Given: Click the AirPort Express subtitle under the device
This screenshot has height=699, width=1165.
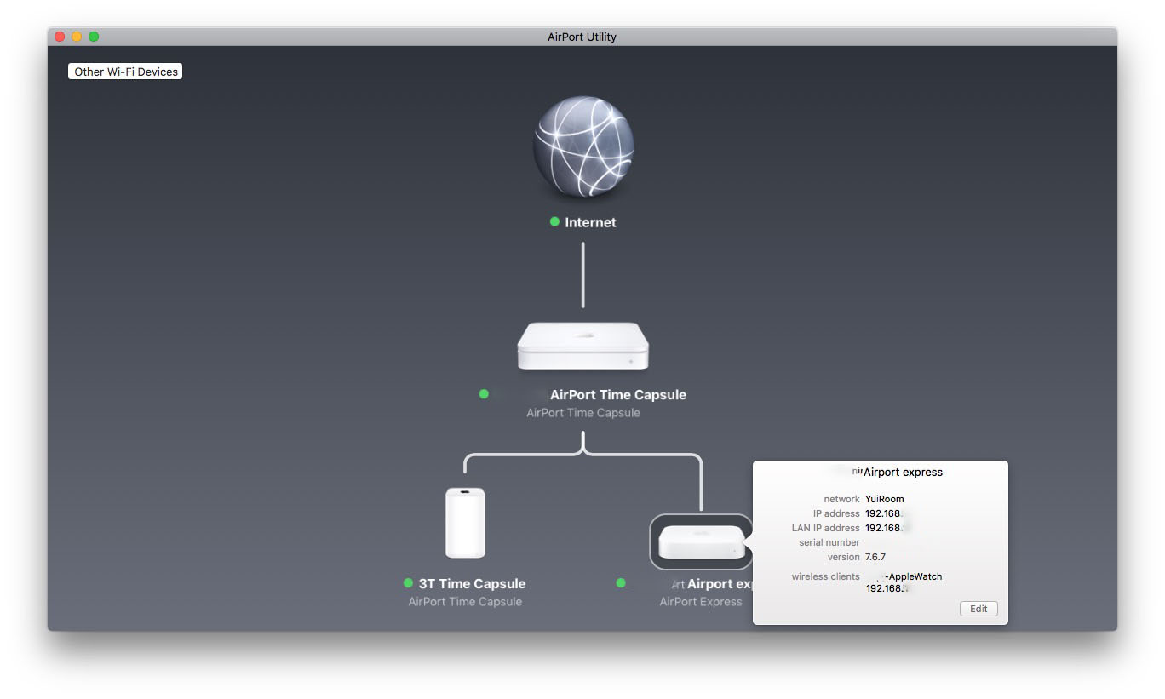Looking at the screenshot, I should pyautogui.click(x=701, y=602).
